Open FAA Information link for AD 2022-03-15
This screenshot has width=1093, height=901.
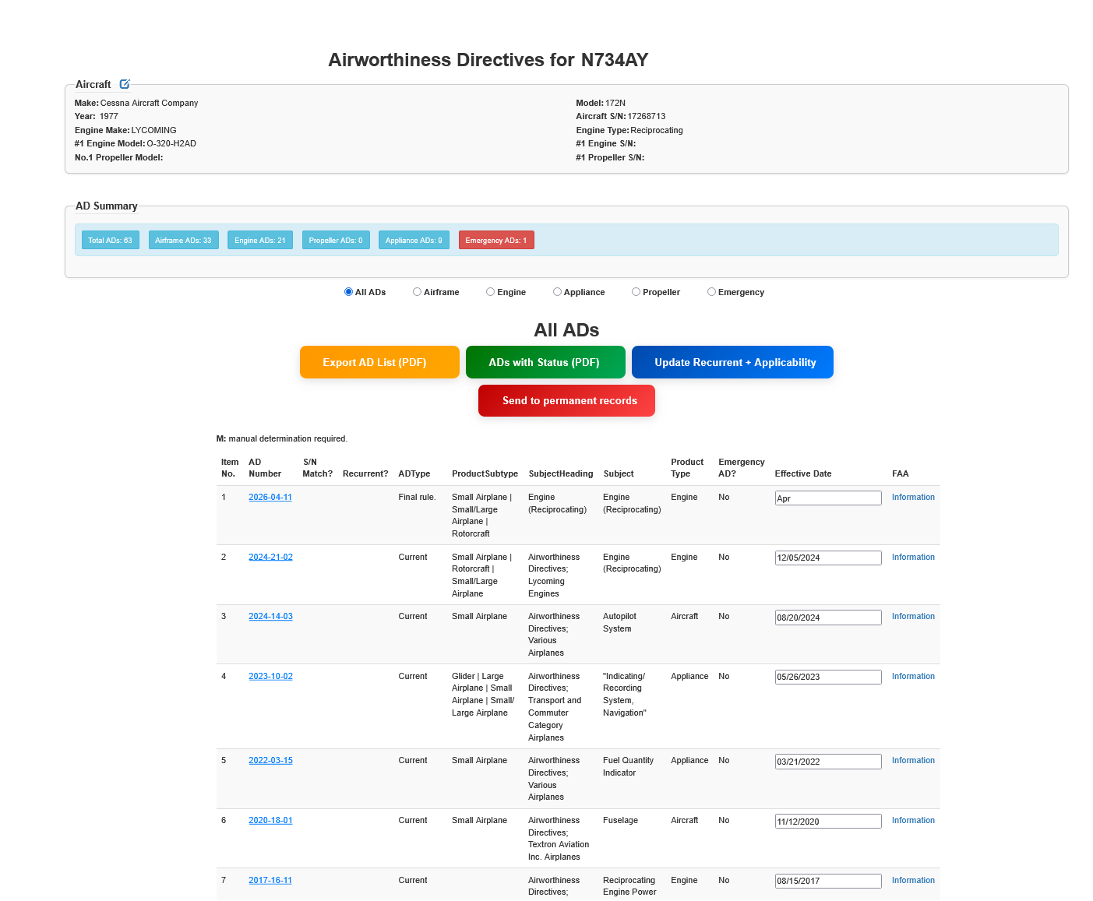(x=913, y=760)
